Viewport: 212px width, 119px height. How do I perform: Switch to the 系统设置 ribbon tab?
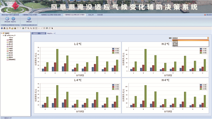(100, 15)
